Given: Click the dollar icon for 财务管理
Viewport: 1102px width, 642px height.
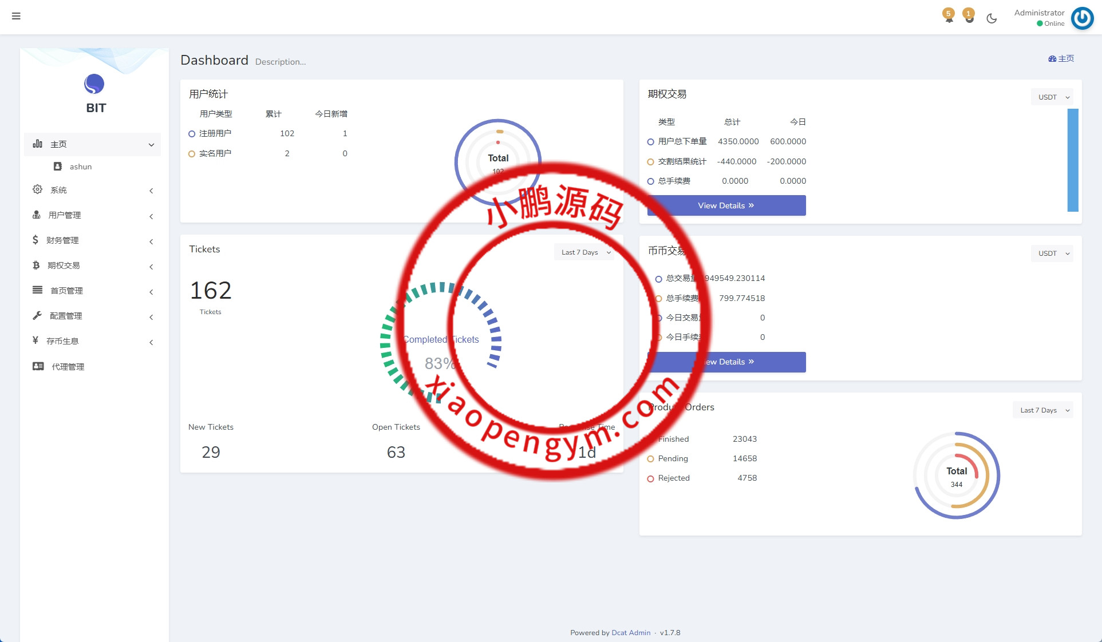Looking at the screenshot, I should pyautogui.click(x=35, y=240).
